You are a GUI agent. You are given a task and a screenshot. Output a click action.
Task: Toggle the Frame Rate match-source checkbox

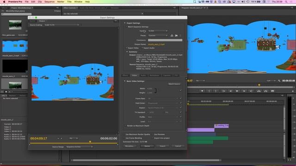[180, 98]
